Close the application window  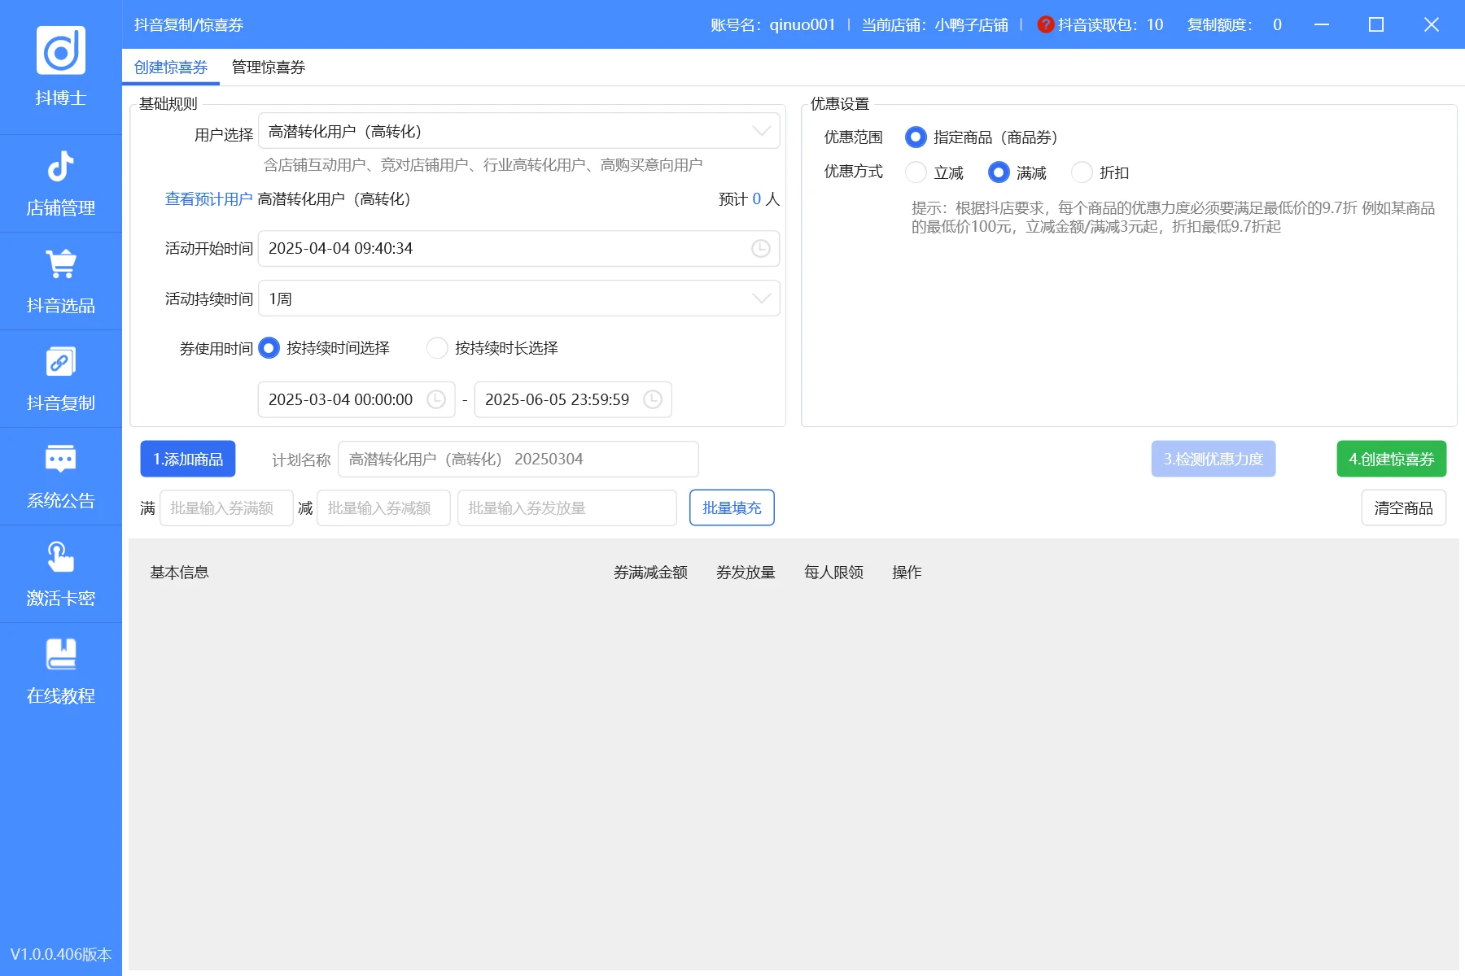click(x=1432, y=24)
